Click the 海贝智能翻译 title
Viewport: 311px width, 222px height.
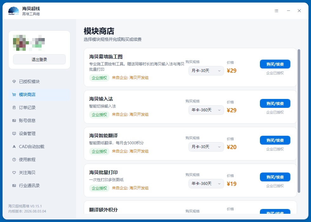point(103,136)
